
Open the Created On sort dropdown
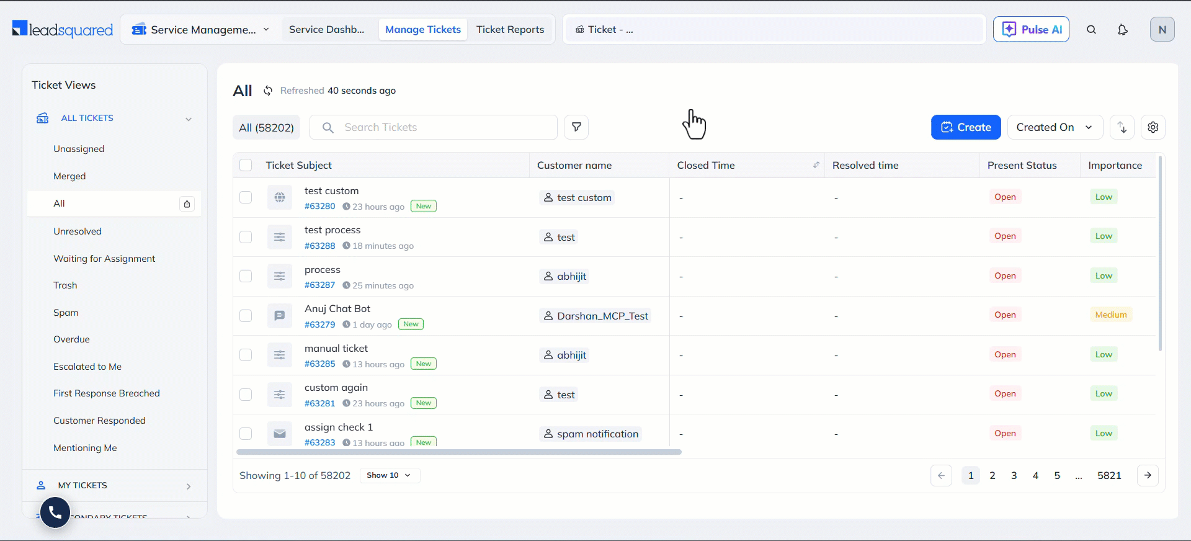[x=1055, y=127]
